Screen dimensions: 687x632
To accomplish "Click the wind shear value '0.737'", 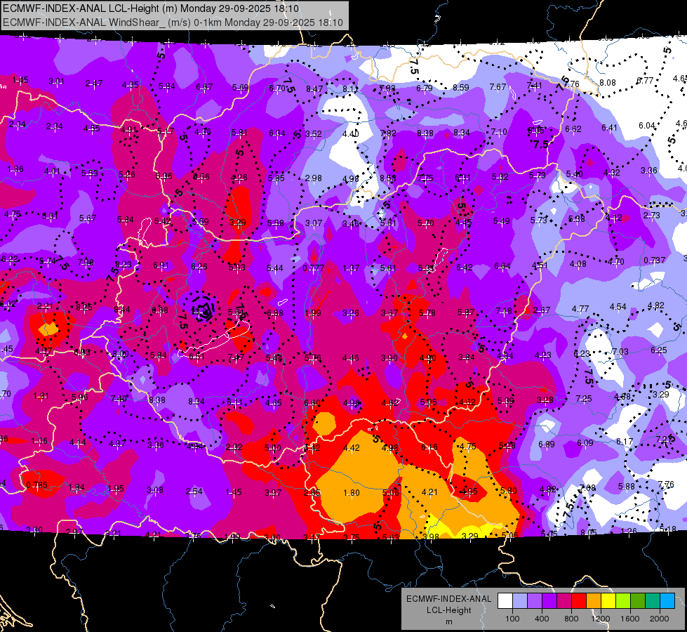I will (x=655, y=261).
